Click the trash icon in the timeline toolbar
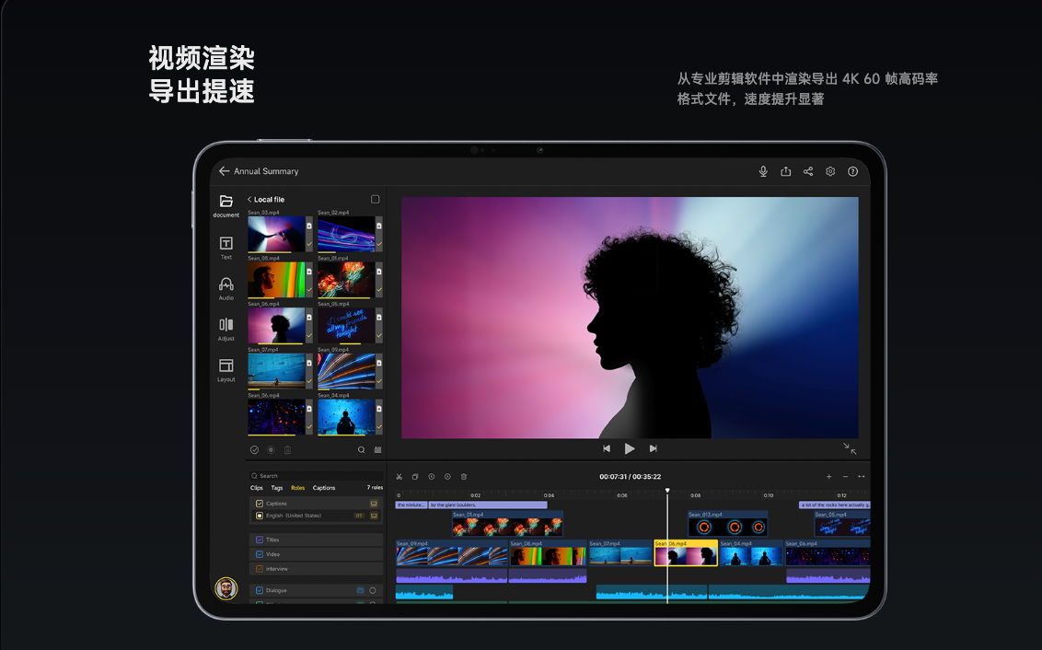This screenshot has height=650, width=1042. point(463,477)
